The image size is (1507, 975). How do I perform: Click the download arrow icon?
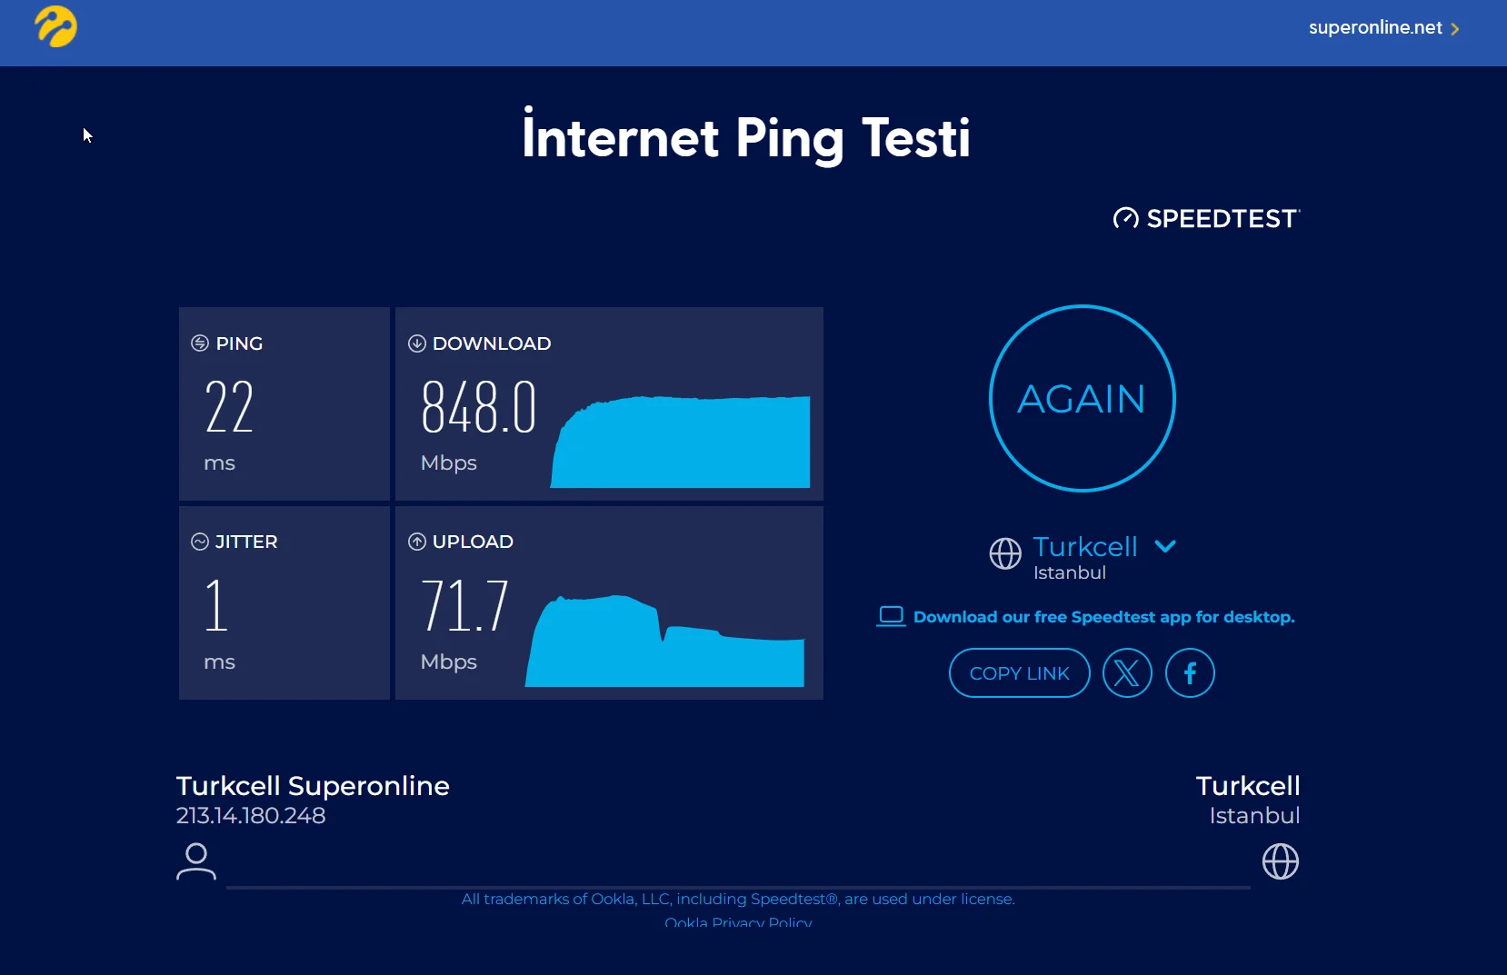417,343
